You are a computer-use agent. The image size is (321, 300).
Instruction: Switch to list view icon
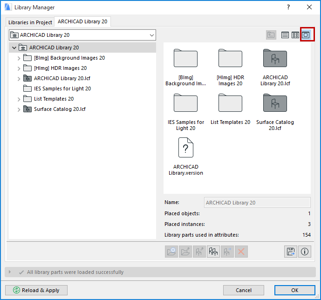(285, 35)
